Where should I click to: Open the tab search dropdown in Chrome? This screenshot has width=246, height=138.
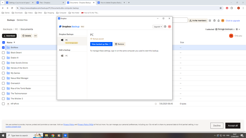(2, 2)
